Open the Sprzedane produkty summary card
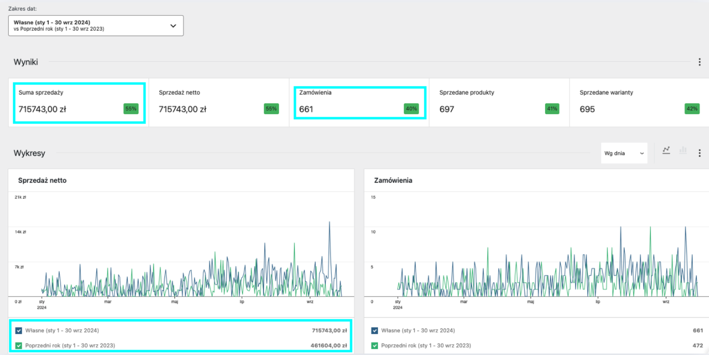The image size is (709, 355). (499, 103)
